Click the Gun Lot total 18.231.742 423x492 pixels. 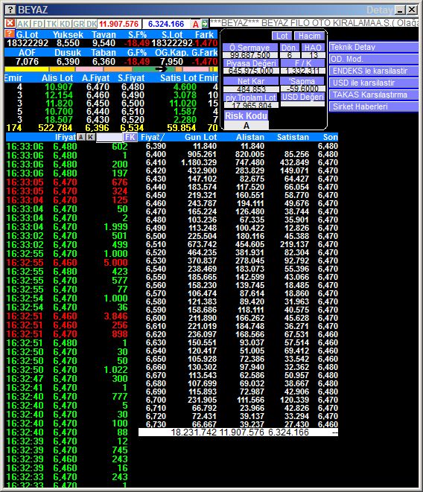pyautogui.click(x=194, y=432)
